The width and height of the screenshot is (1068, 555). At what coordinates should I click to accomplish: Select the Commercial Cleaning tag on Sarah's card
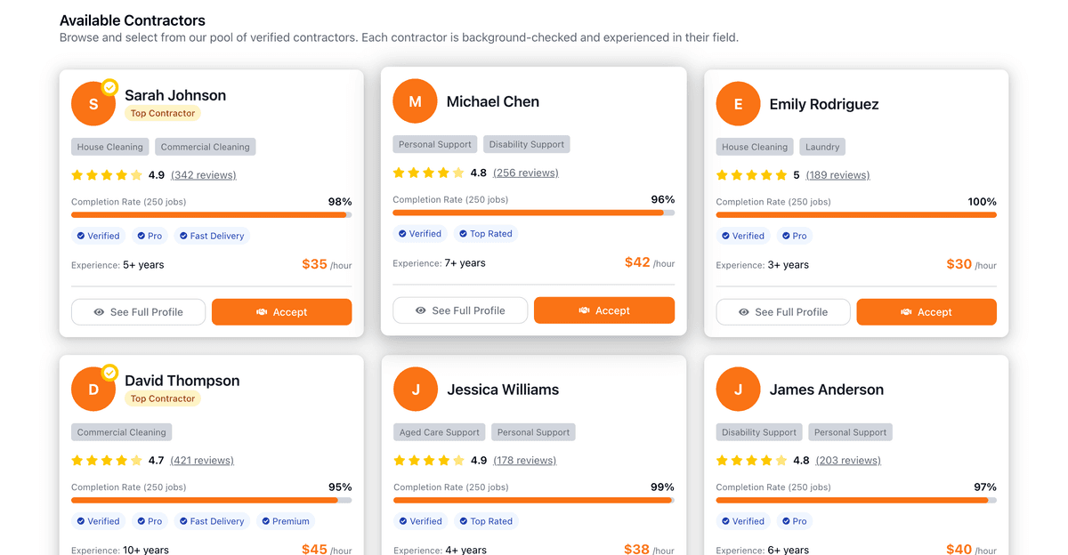click(x=205, y=147)
